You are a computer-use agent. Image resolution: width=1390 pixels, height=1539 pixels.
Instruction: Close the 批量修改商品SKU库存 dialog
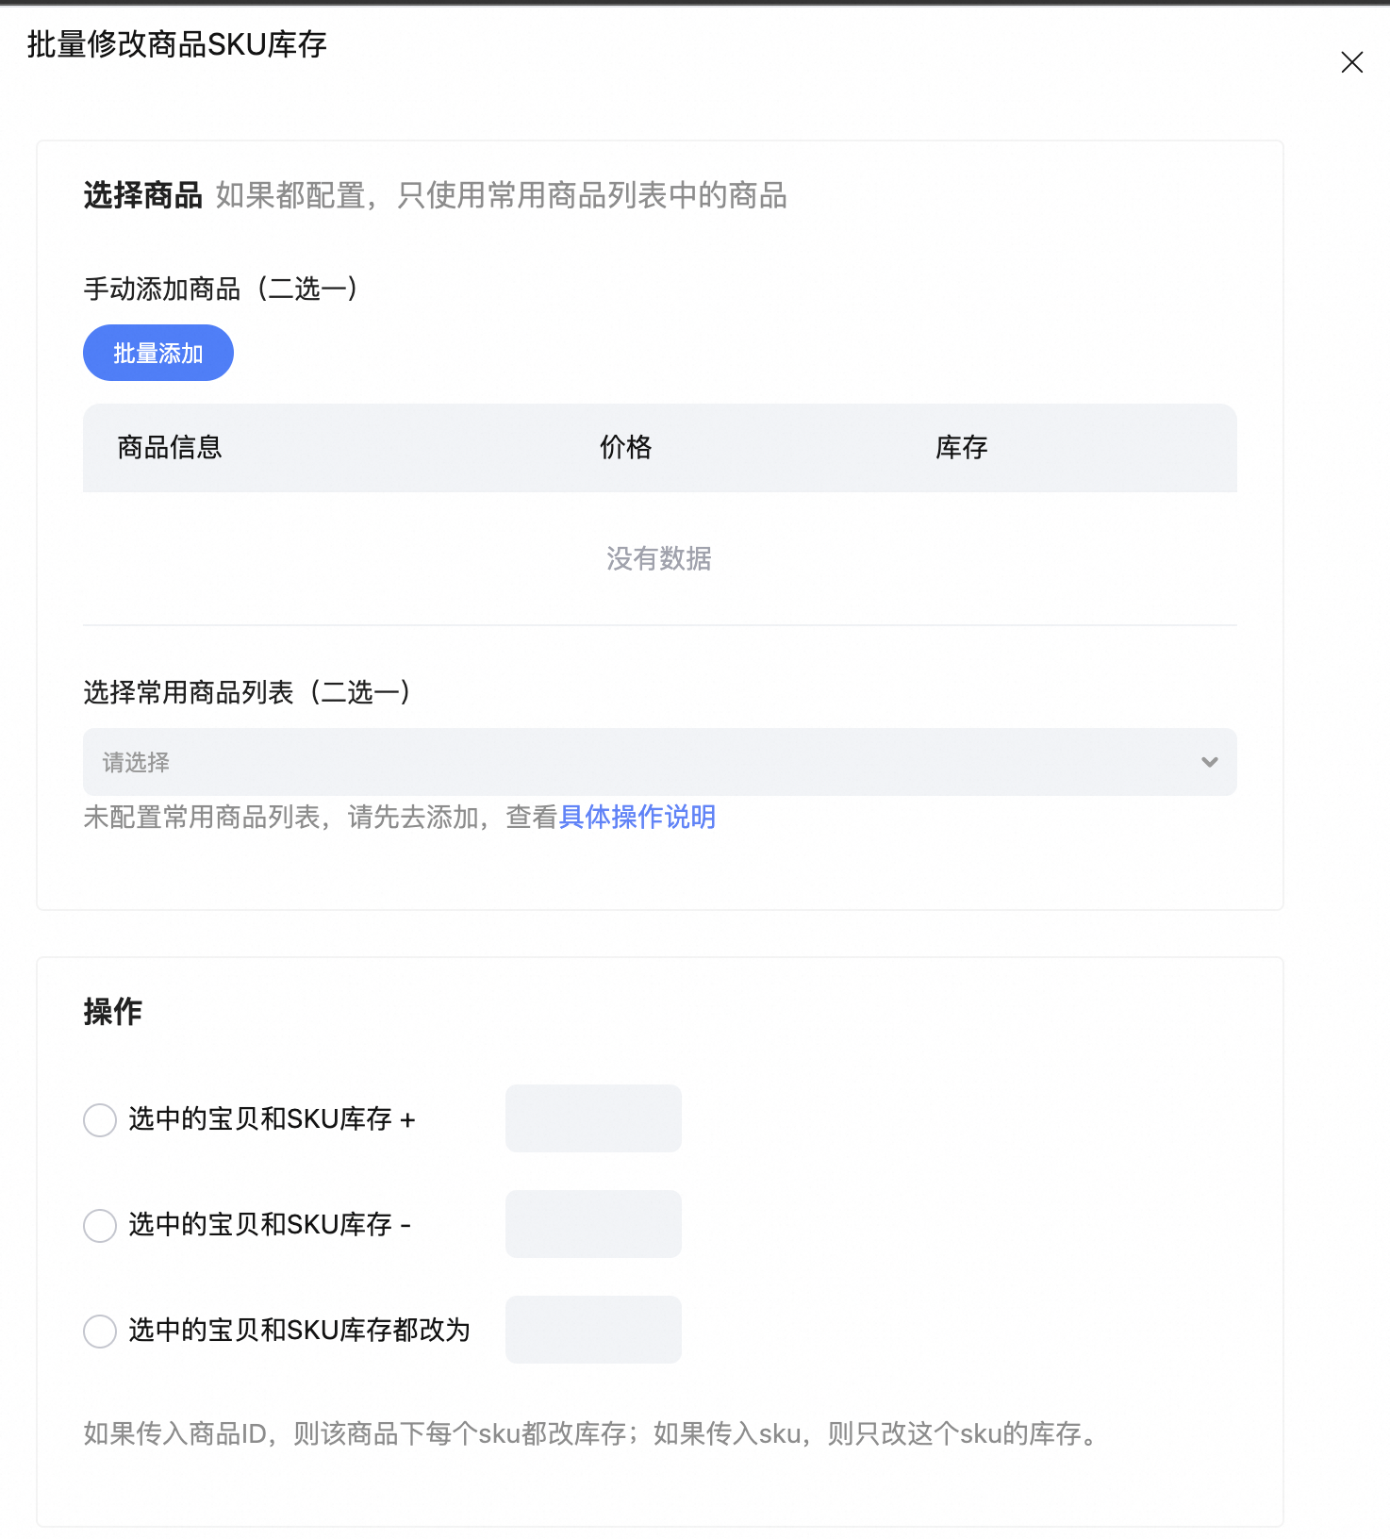(x=1351, y=62)
